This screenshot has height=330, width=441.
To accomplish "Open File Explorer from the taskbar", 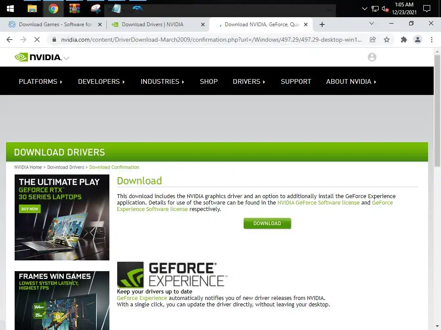I will coord(32,9).
